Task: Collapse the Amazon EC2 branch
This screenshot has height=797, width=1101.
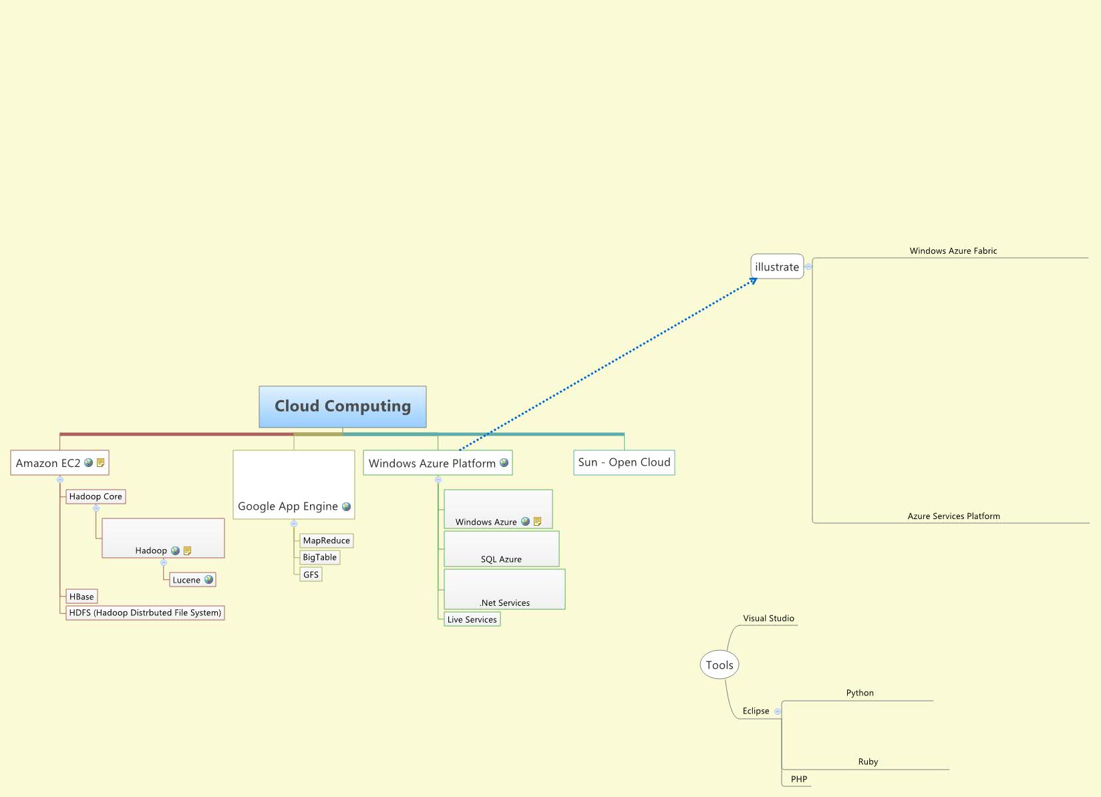Action: (60, 480)
